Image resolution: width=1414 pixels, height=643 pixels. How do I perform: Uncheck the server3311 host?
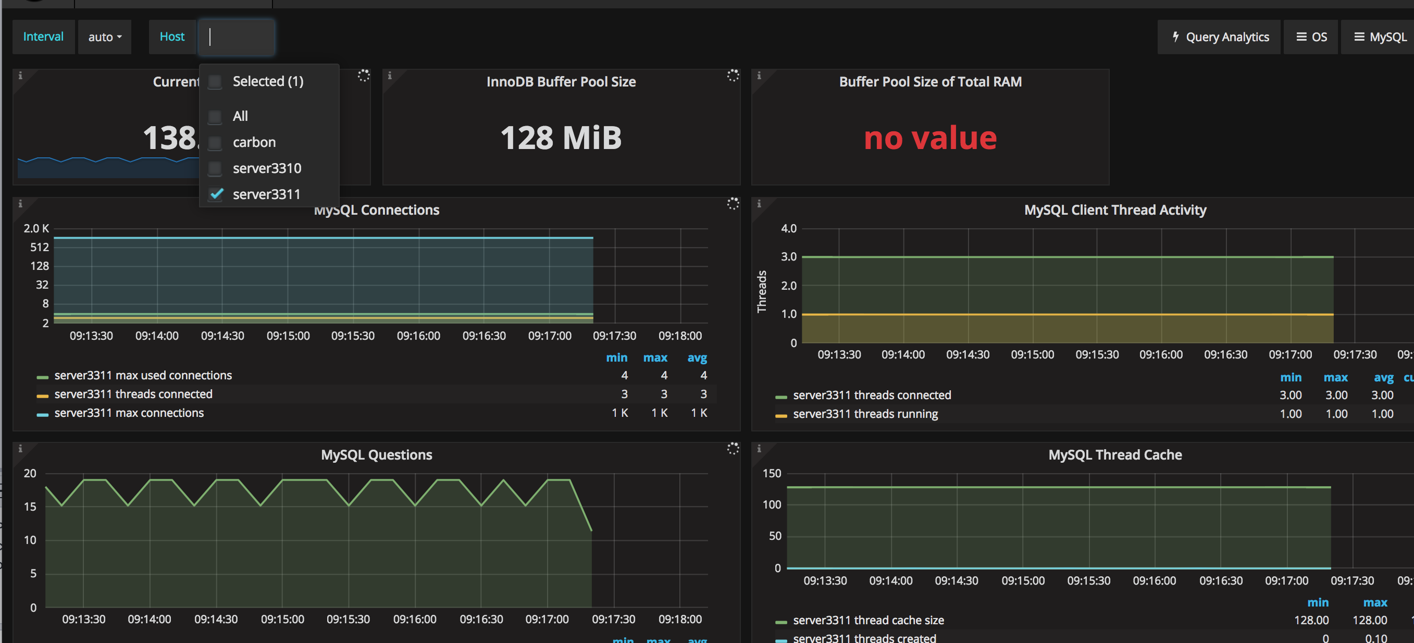(x=216, y=194)
